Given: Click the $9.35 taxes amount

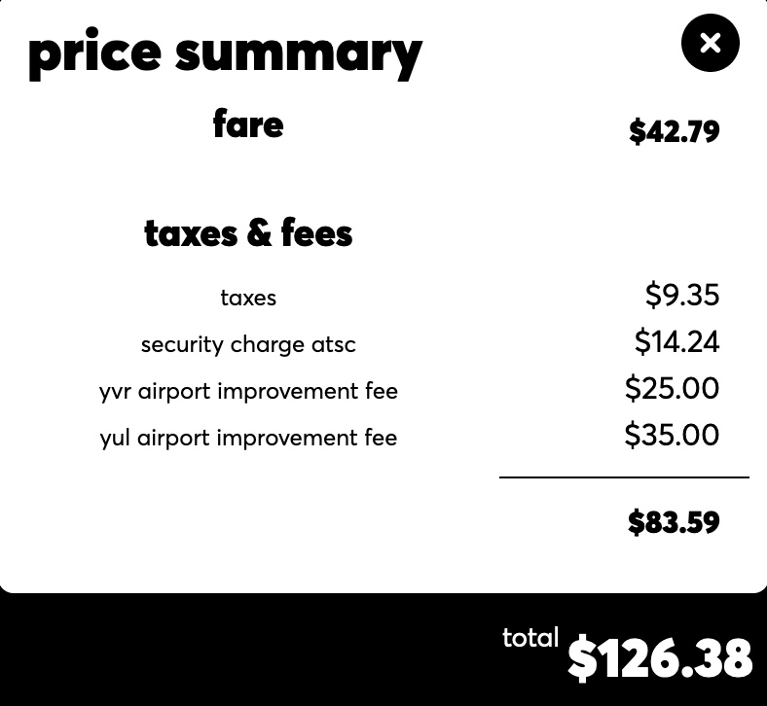Looking at the screenshot, I should point(682,295).
